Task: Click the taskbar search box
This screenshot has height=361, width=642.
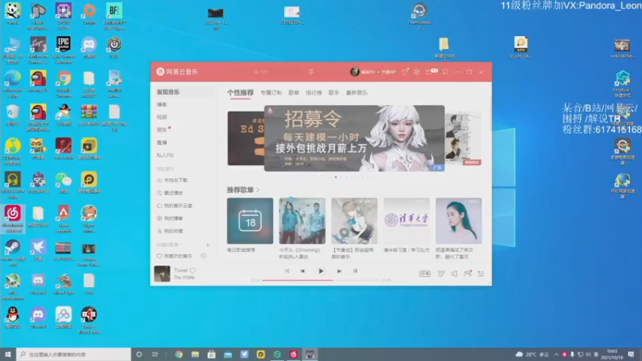Action: [74, 354]
